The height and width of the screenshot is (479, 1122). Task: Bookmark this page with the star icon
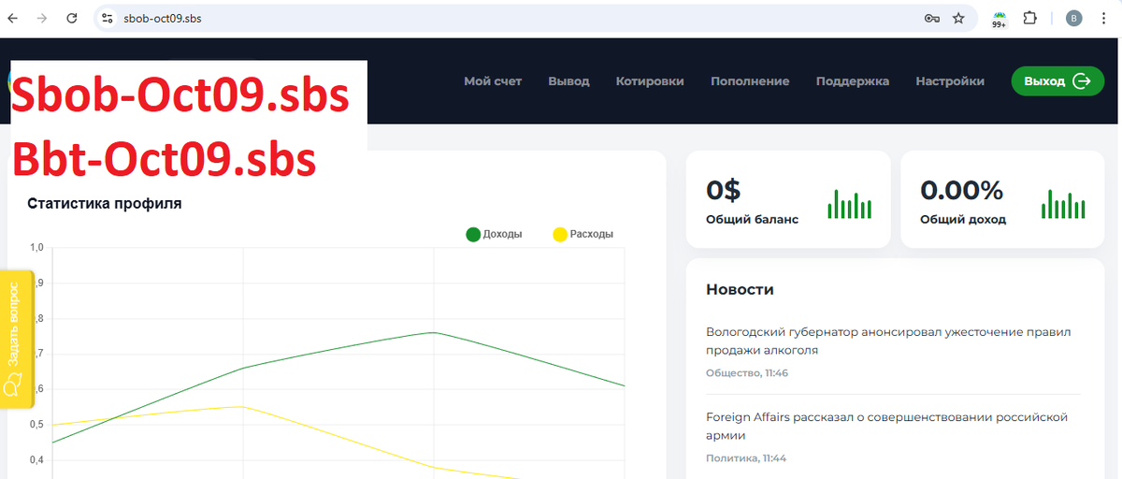pos(958,18)
